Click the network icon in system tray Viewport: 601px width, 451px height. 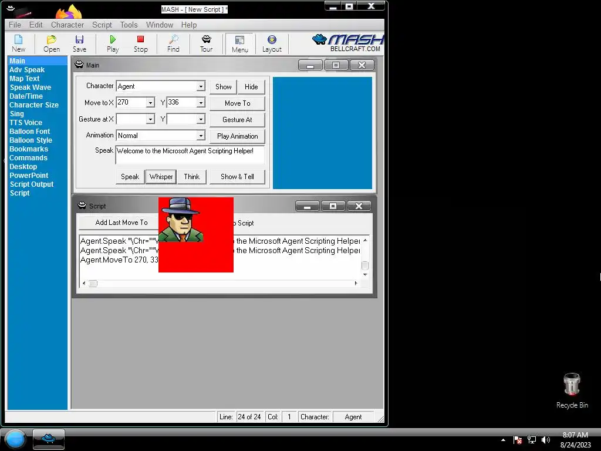pyautogui.click(x=532, y=440)
